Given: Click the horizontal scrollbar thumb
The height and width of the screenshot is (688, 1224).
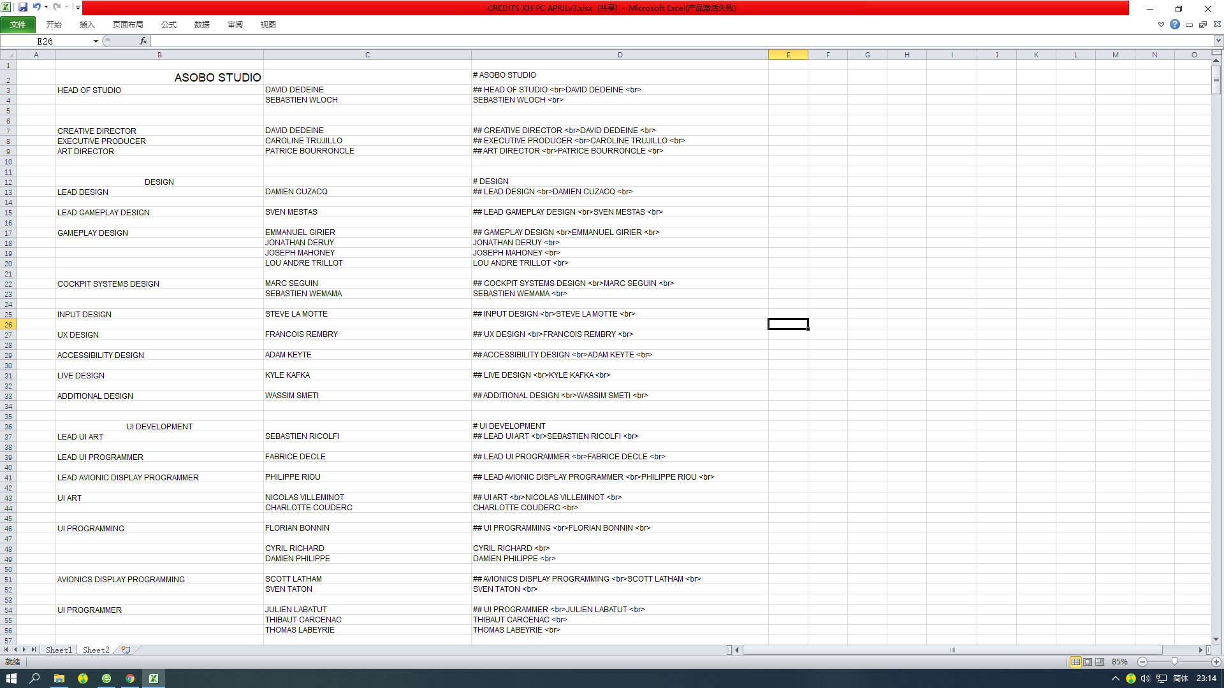Looking at the screenshot, I should [x=952, y=650].
